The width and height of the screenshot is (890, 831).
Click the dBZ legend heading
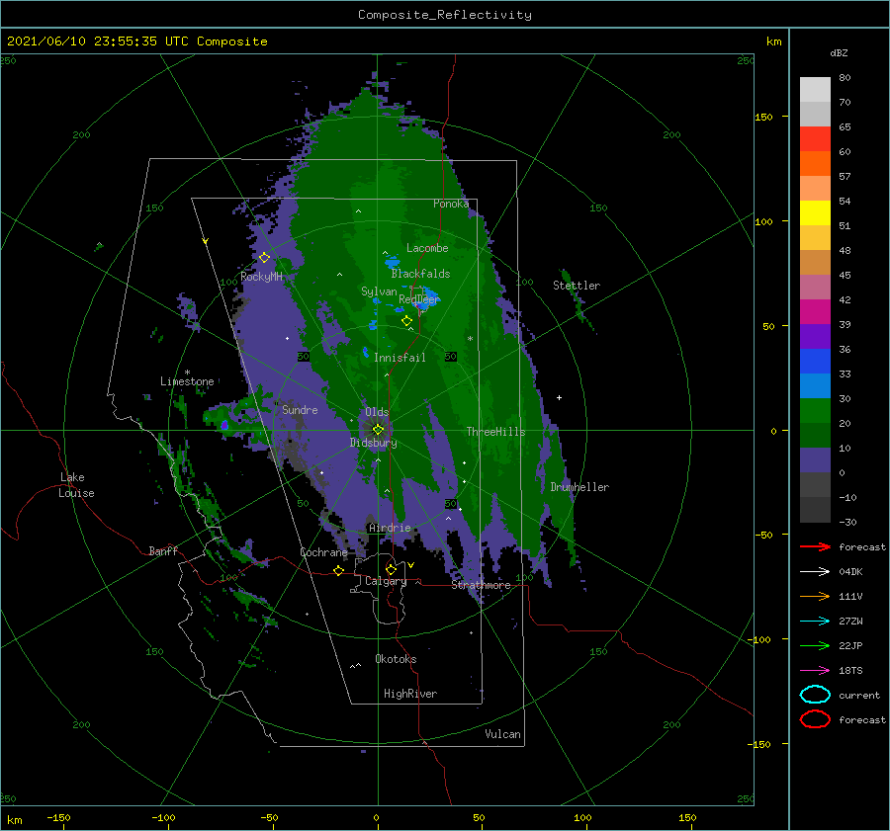point(839,53)
